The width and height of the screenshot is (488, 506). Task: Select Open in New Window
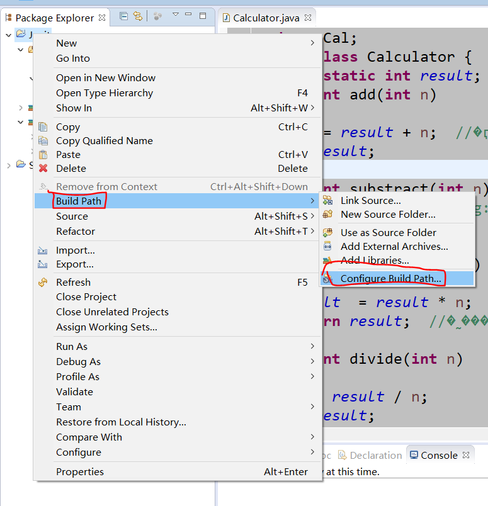pos(178,77)
